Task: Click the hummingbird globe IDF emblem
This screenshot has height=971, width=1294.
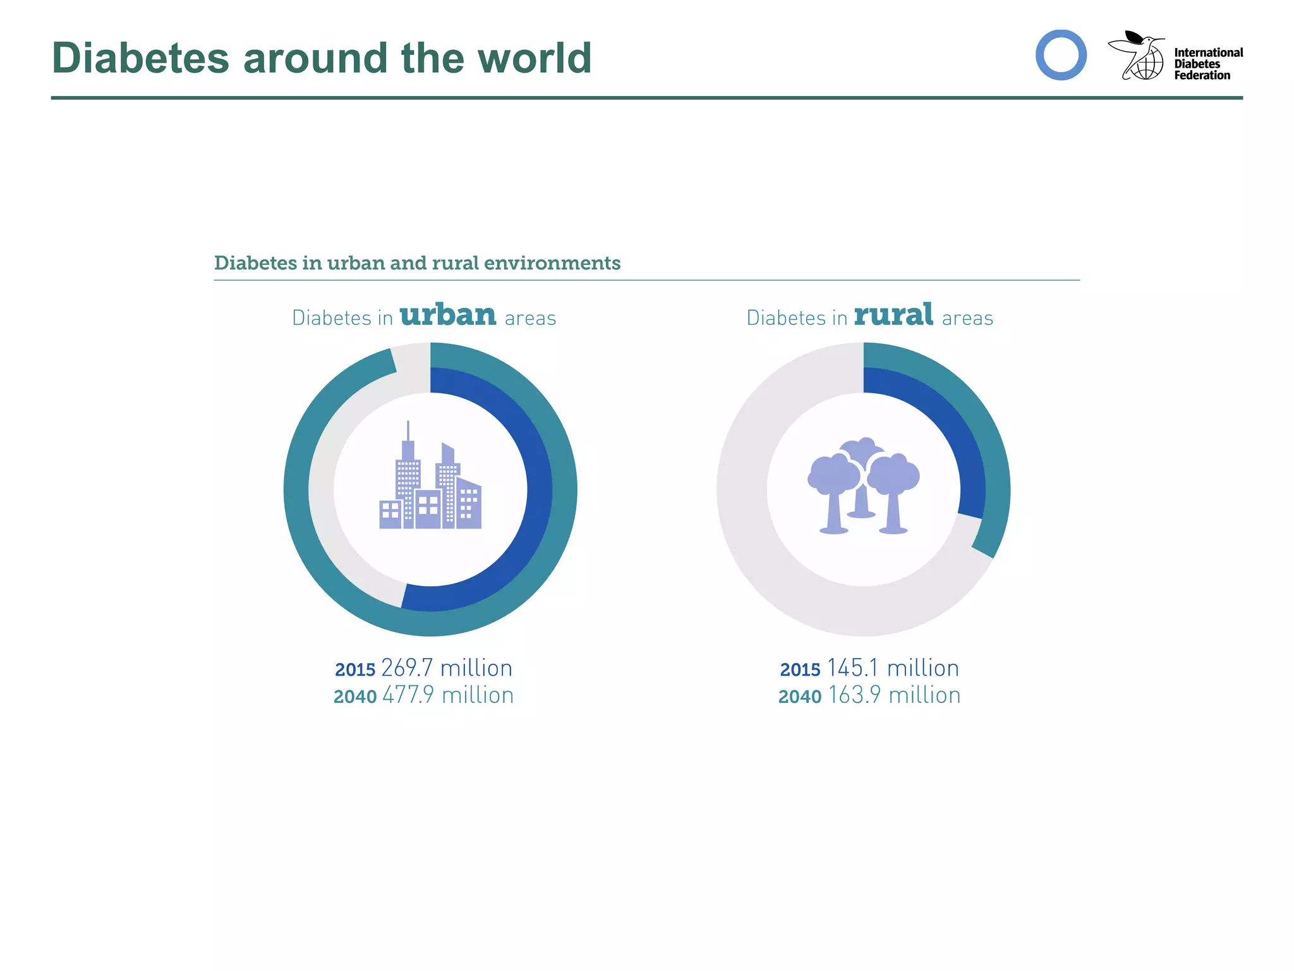Action: [x=1136, y=55]
